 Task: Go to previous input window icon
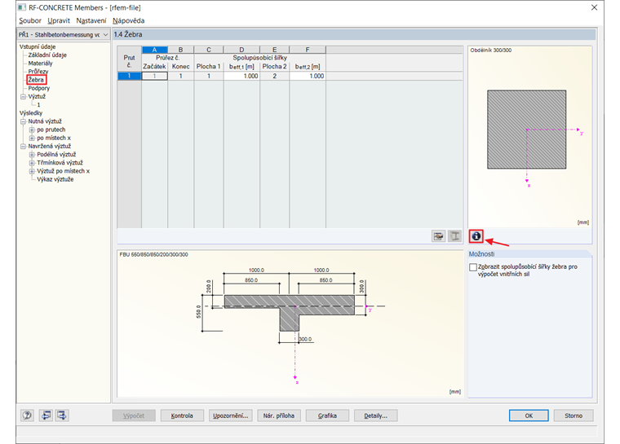click(x=46, y=415)
